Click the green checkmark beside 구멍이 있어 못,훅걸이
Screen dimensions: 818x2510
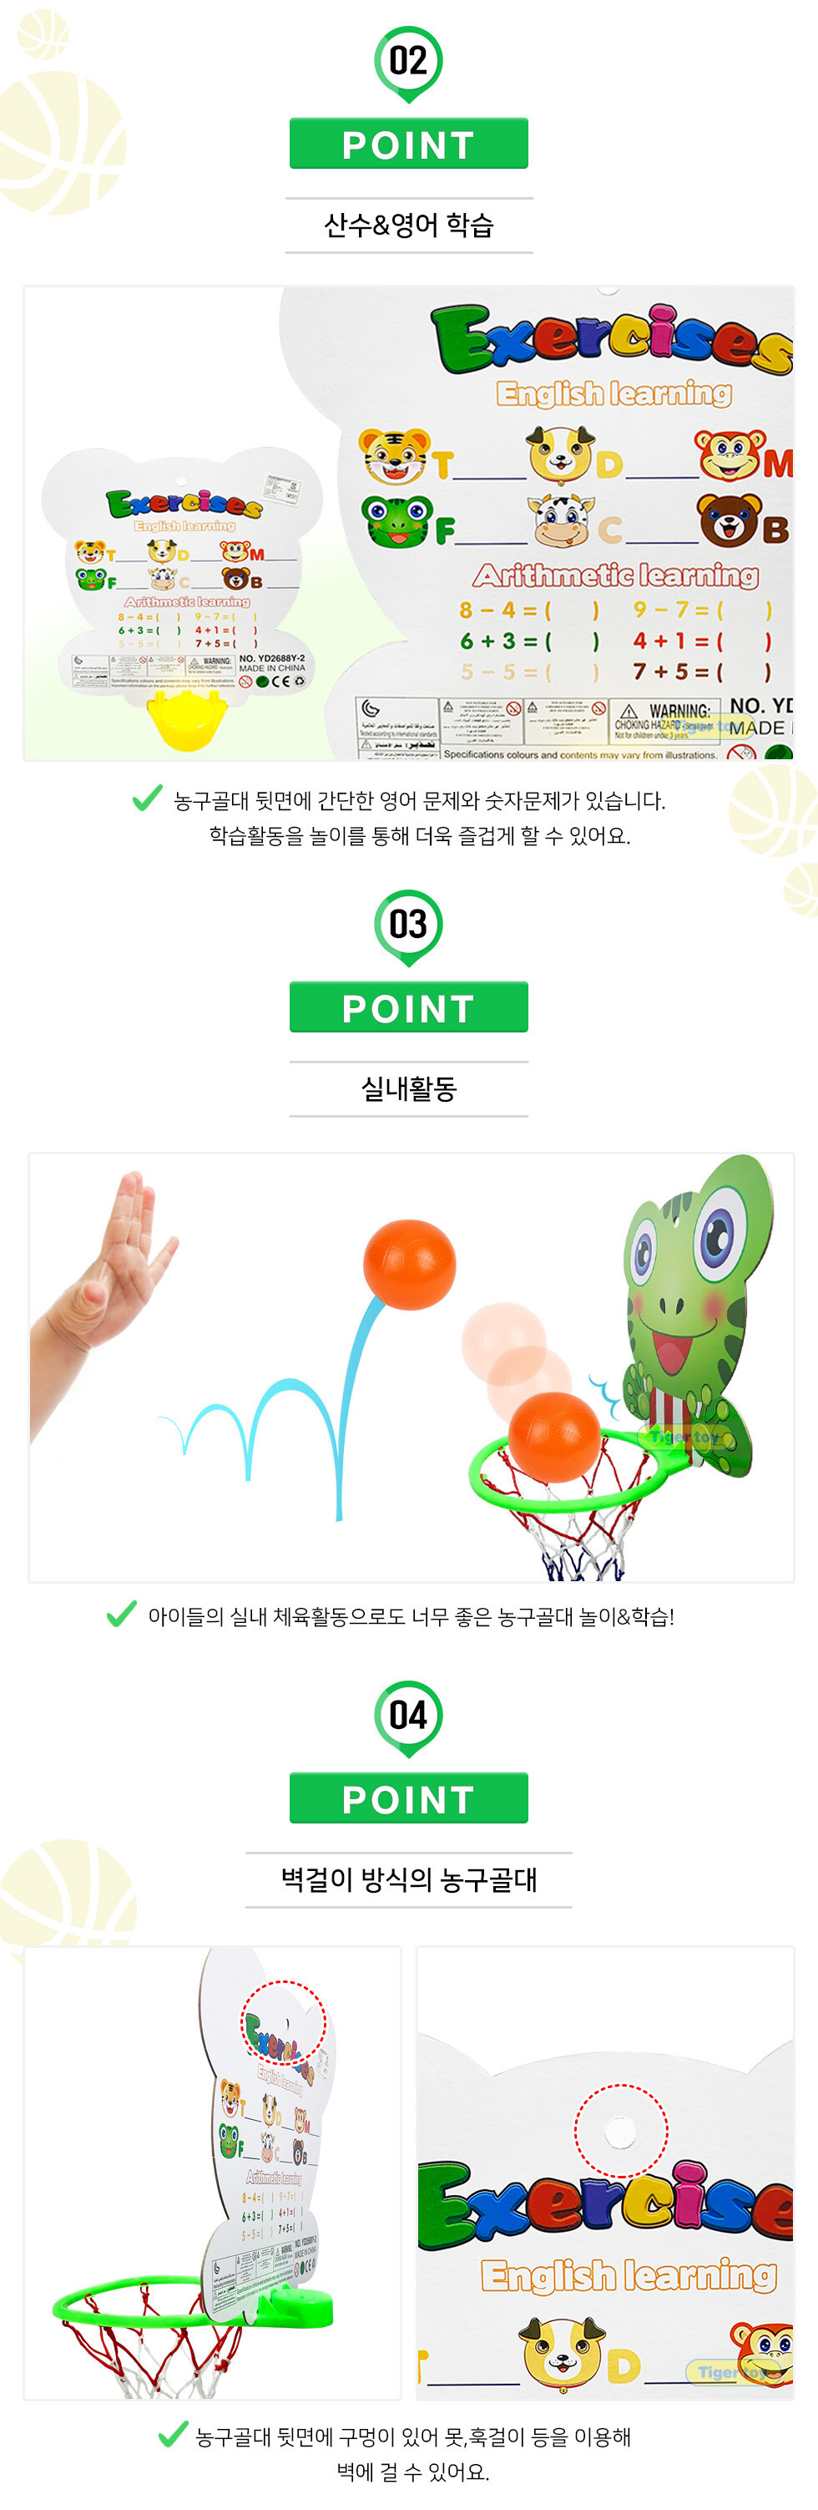(172, 2434)
